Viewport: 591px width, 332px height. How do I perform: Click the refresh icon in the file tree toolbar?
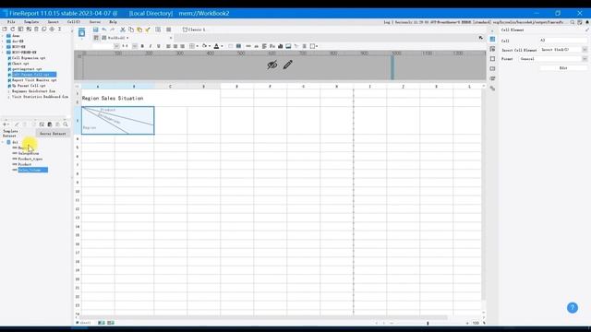(x=12, y=29)
